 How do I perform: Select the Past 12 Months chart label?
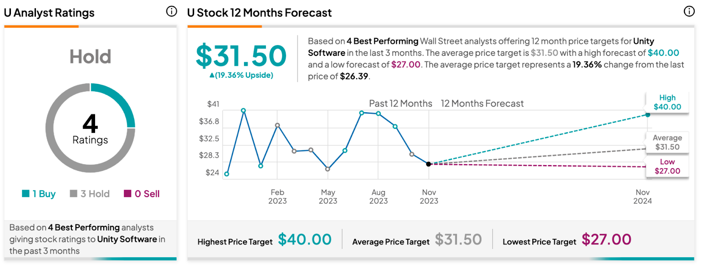[400, 104]
